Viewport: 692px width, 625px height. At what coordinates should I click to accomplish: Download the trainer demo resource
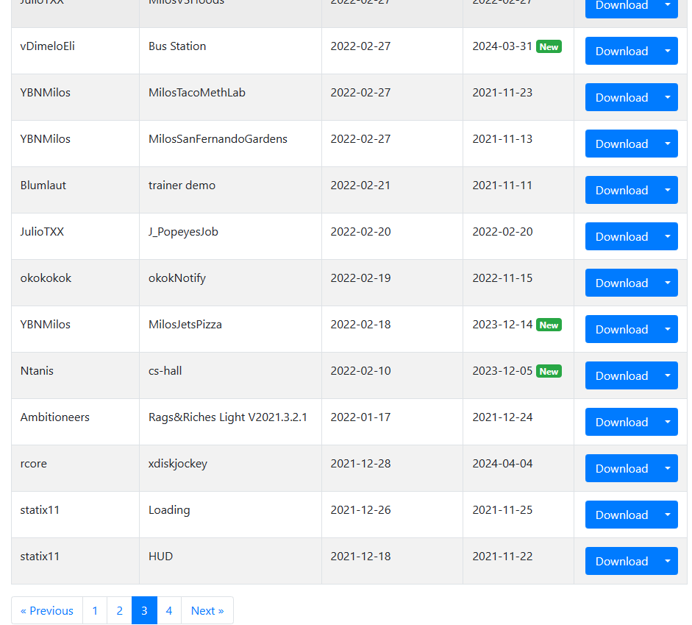(621, 190)
